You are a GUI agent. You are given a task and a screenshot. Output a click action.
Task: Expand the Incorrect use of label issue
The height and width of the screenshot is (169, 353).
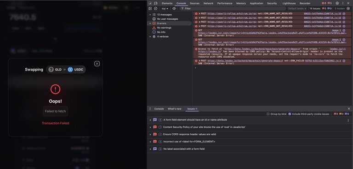[x=150, y=142]
